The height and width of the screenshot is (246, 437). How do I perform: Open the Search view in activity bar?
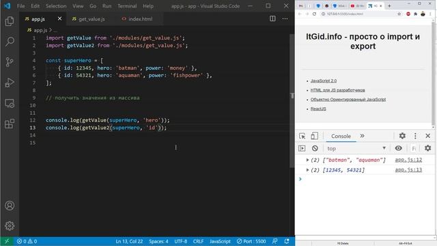pos(10,42)
